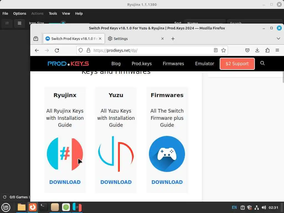Click the Yuzu logo image
The width and height of the screenshot is (284, 213).
point(116,154)
